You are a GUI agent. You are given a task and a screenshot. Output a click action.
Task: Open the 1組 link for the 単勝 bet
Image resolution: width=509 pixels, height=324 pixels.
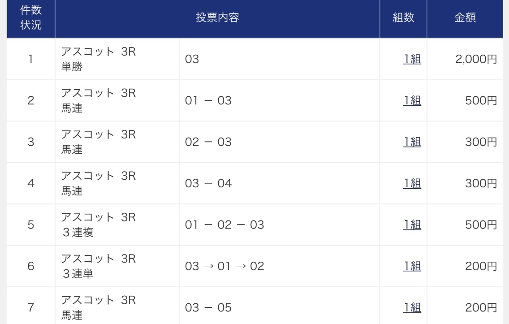pos(412,59)
